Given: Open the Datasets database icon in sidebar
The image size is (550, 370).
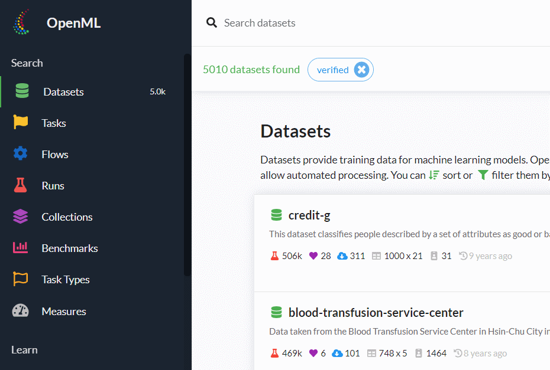Looking at the screenshot, I should click(x=22, y=91).
